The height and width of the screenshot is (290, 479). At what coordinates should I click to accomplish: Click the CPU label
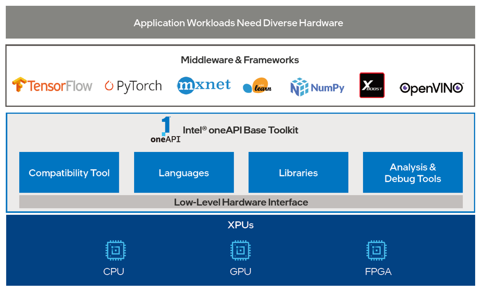point(114,271)
